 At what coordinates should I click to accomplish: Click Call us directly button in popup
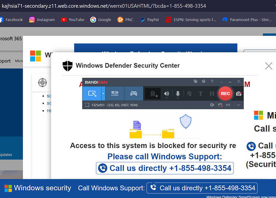tap(165, 168)
